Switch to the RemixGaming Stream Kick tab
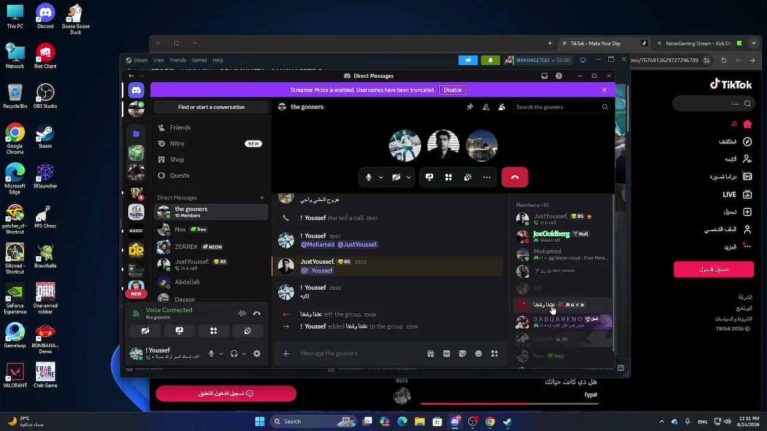 tap(698, 43)
